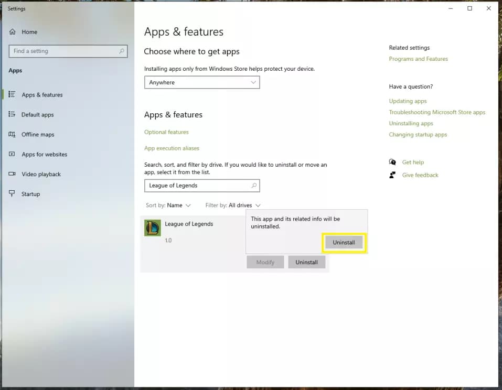
Task: Open Programs and Features link
Action: click(x=418, y=59)
